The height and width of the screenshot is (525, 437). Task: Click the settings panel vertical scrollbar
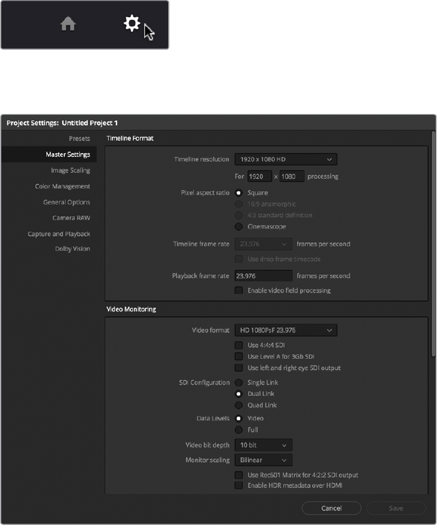tap(433, 244)
